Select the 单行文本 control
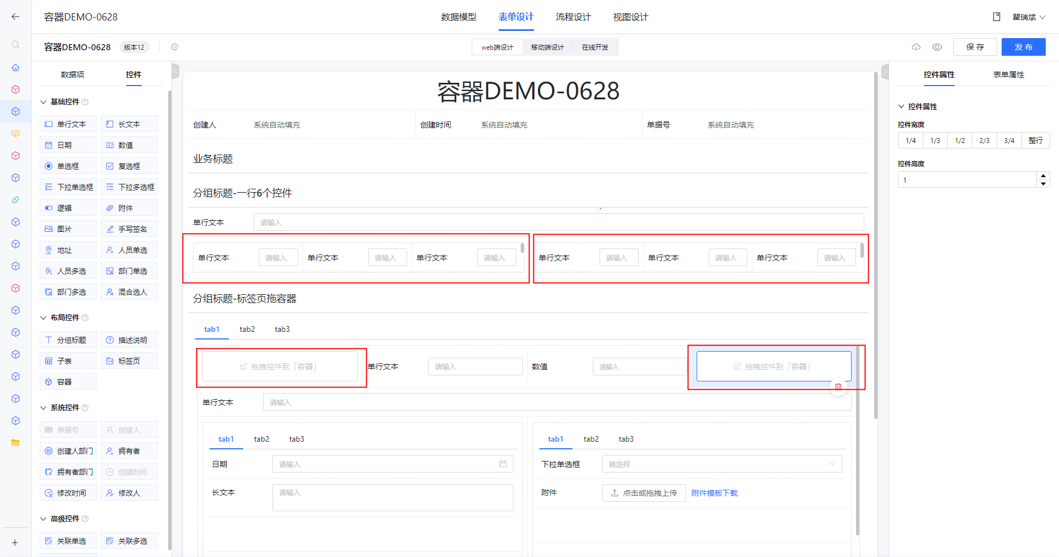This screenshot has height=557, width=1059. pyautogui.click(x=68, y=124)
